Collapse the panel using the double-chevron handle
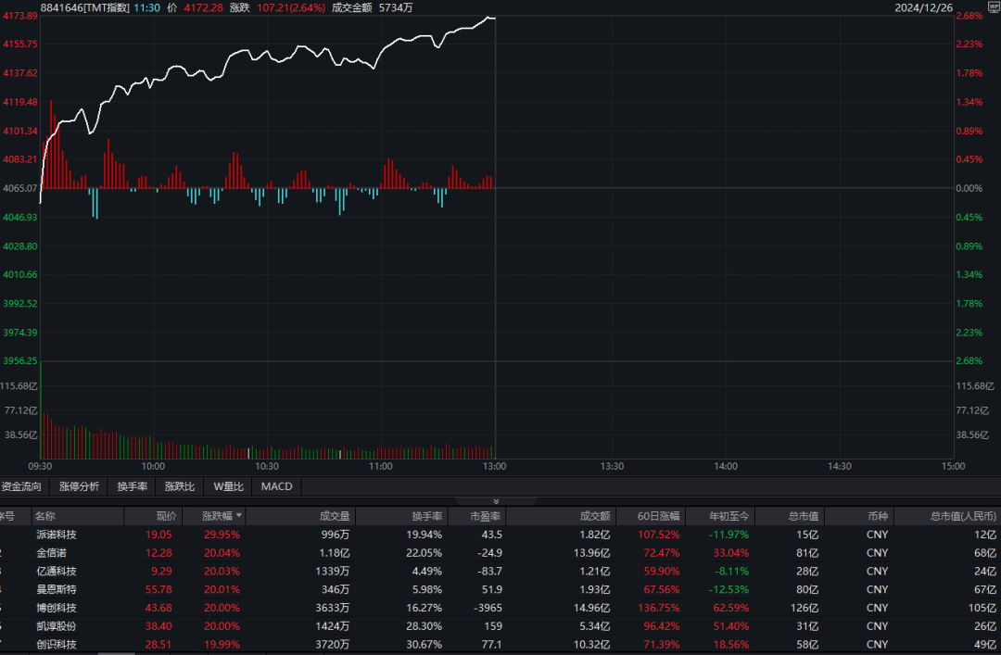The image size is (1001, 655). pyautogui.click(x=495, y=500)
